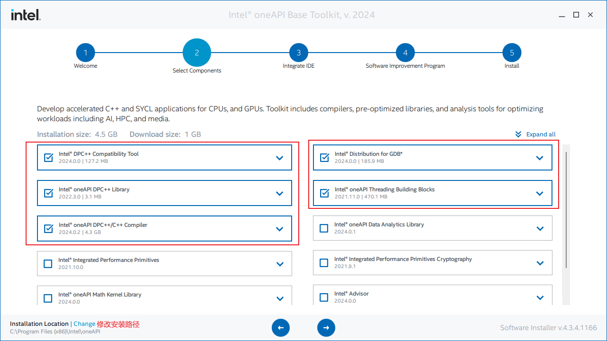
Task: Click the Intel logo
Action: (26, 15)
